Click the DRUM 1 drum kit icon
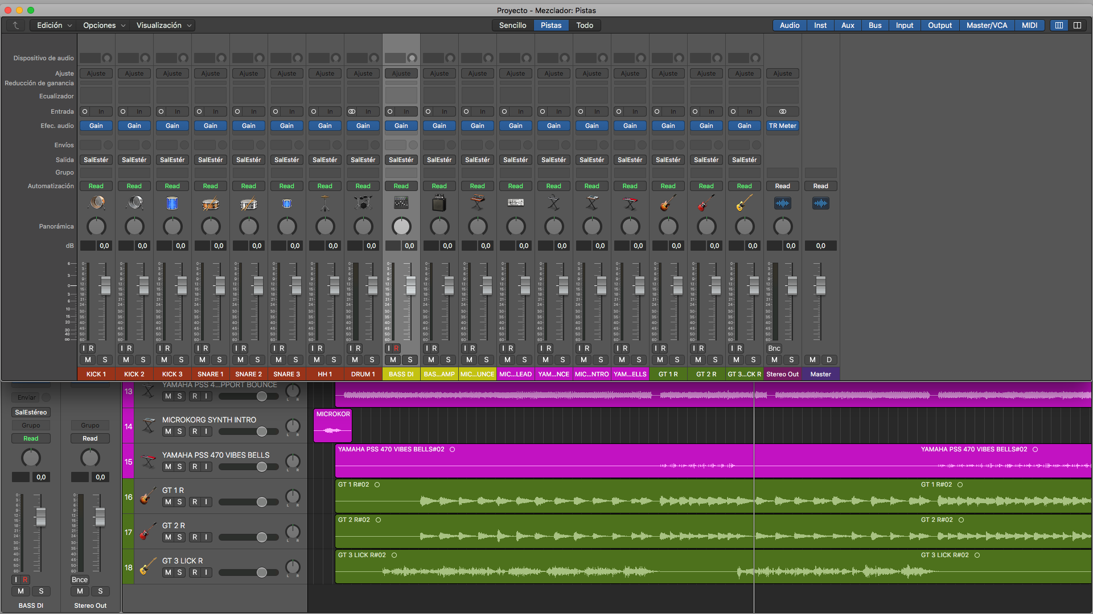 pyautogui.click(x=363, y=203)
